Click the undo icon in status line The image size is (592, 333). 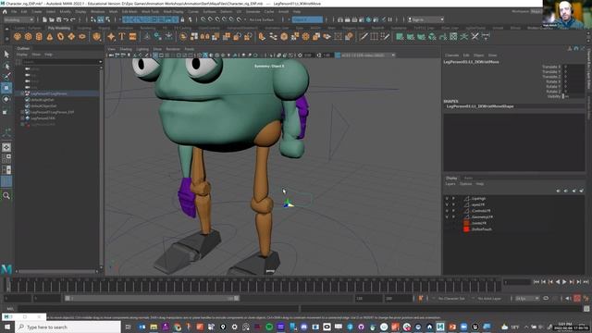(x=66, y=19)
